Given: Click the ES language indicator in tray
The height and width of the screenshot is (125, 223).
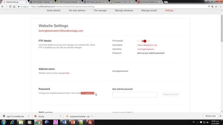Looking at the screenshot, I should pyautogui.click(x=194, y=122).
